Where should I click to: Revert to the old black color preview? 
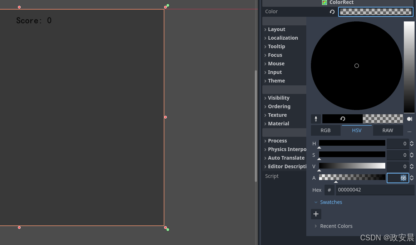(342, 119)
